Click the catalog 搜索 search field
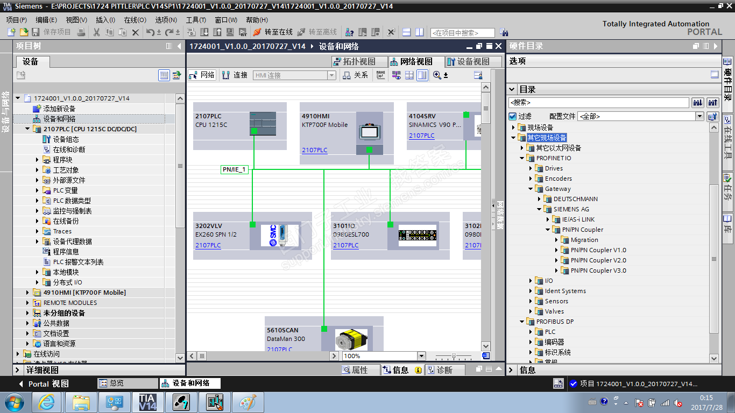The width and height of the screenshot is (735, 413). 599,102
